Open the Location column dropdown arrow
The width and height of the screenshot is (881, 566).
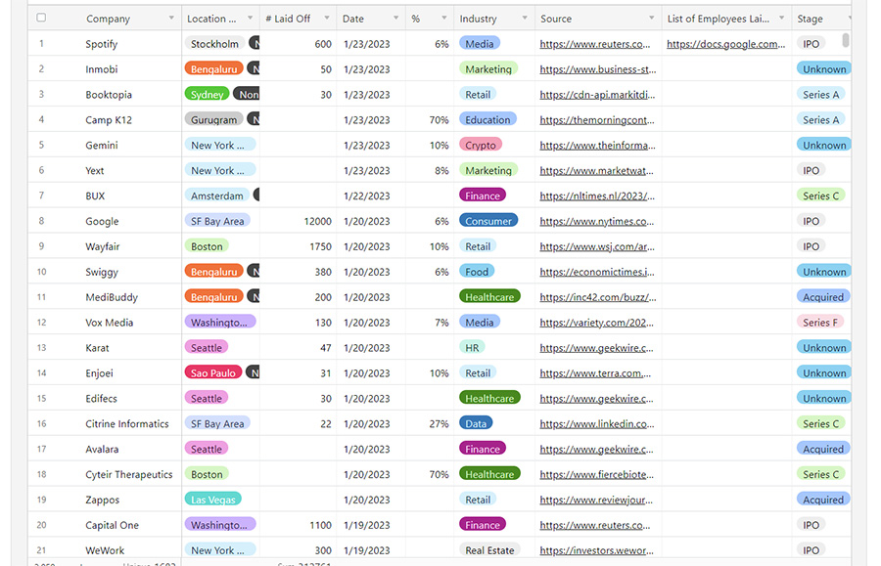click(x=250, y=19)
